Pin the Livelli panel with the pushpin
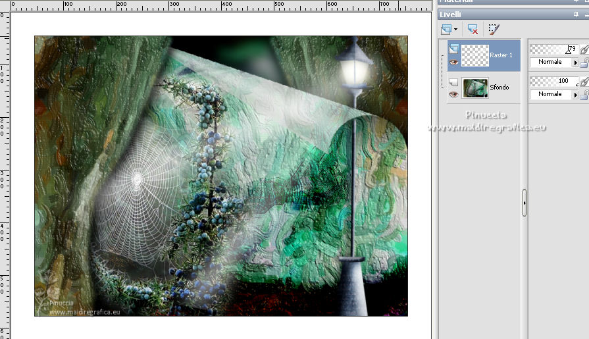Screen dimensions: 589x339 tap(576, 14)
